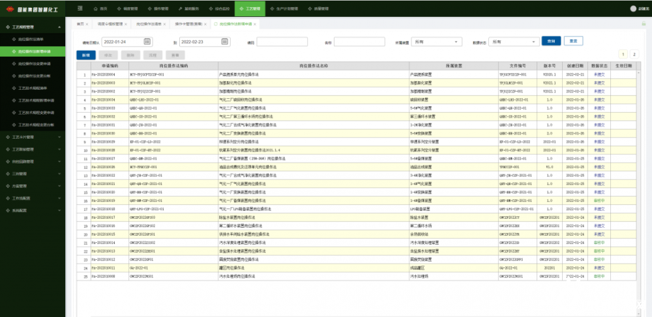This screenshot has width=652, height=317.
Task: Open calendar picker for 2022-02-23 date
Action: tap(224, 42)
